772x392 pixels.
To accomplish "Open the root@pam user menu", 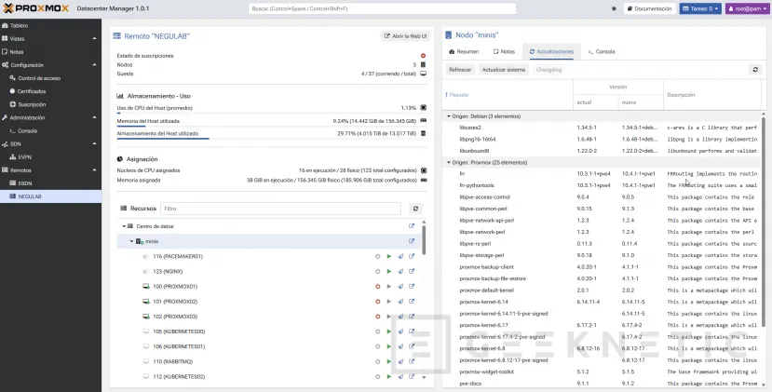I will tap(747, 9).
